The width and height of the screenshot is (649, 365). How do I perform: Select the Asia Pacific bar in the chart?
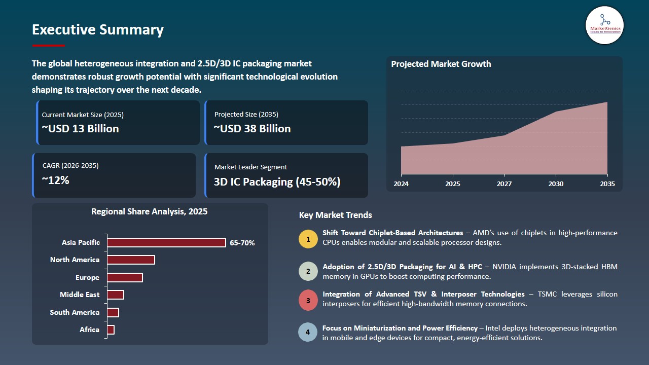[x=166, y=242]
